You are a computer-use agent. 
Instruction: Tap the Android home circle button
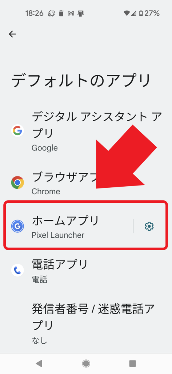tap(86, 363)
